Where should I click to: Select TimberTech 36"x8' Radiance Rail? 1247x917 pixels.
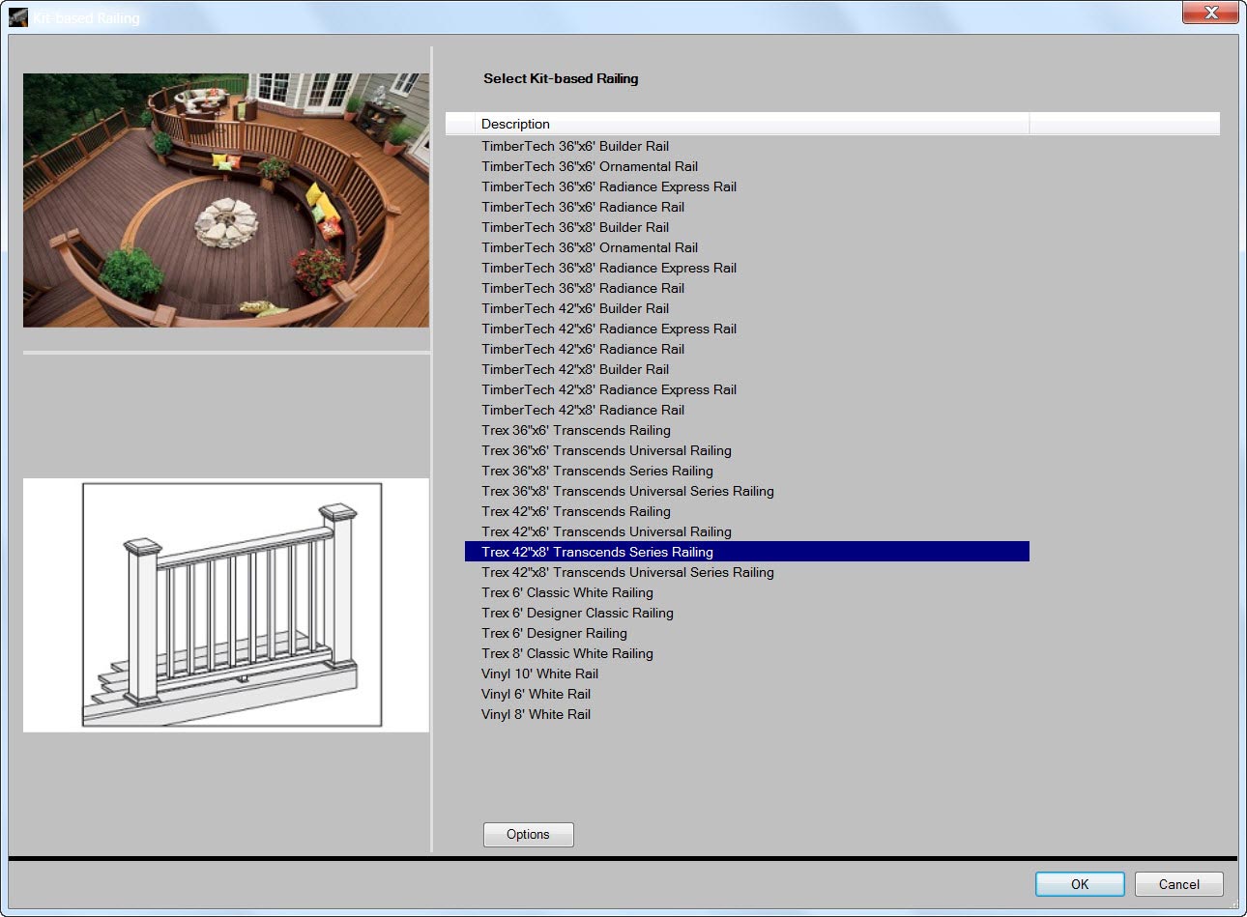583,288
